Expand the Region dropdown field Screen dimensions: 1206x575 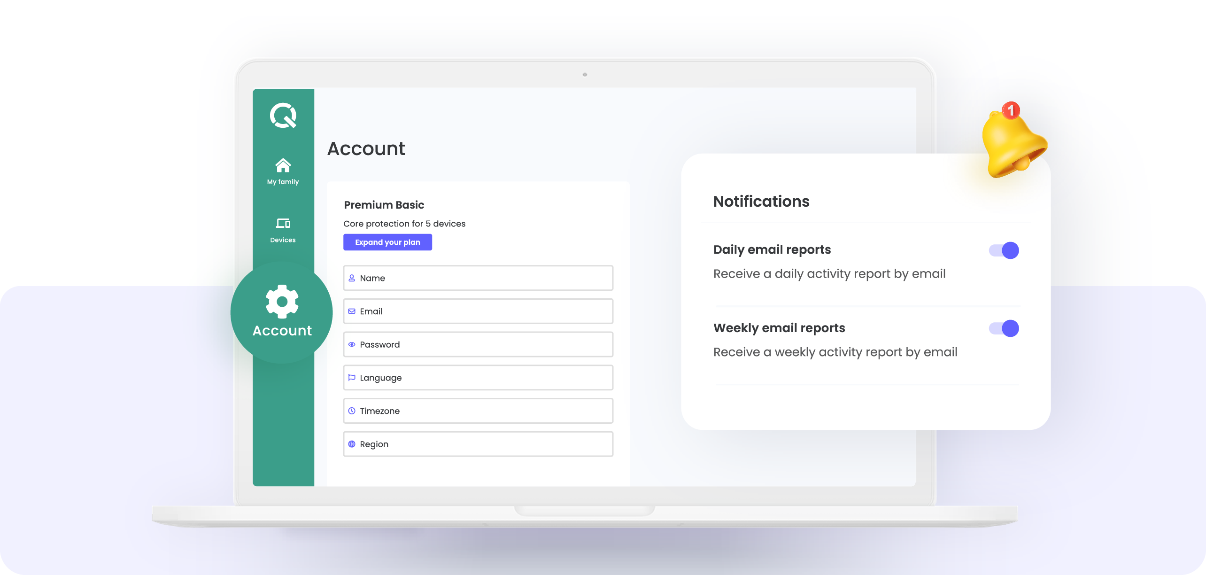tap(477, 444)
